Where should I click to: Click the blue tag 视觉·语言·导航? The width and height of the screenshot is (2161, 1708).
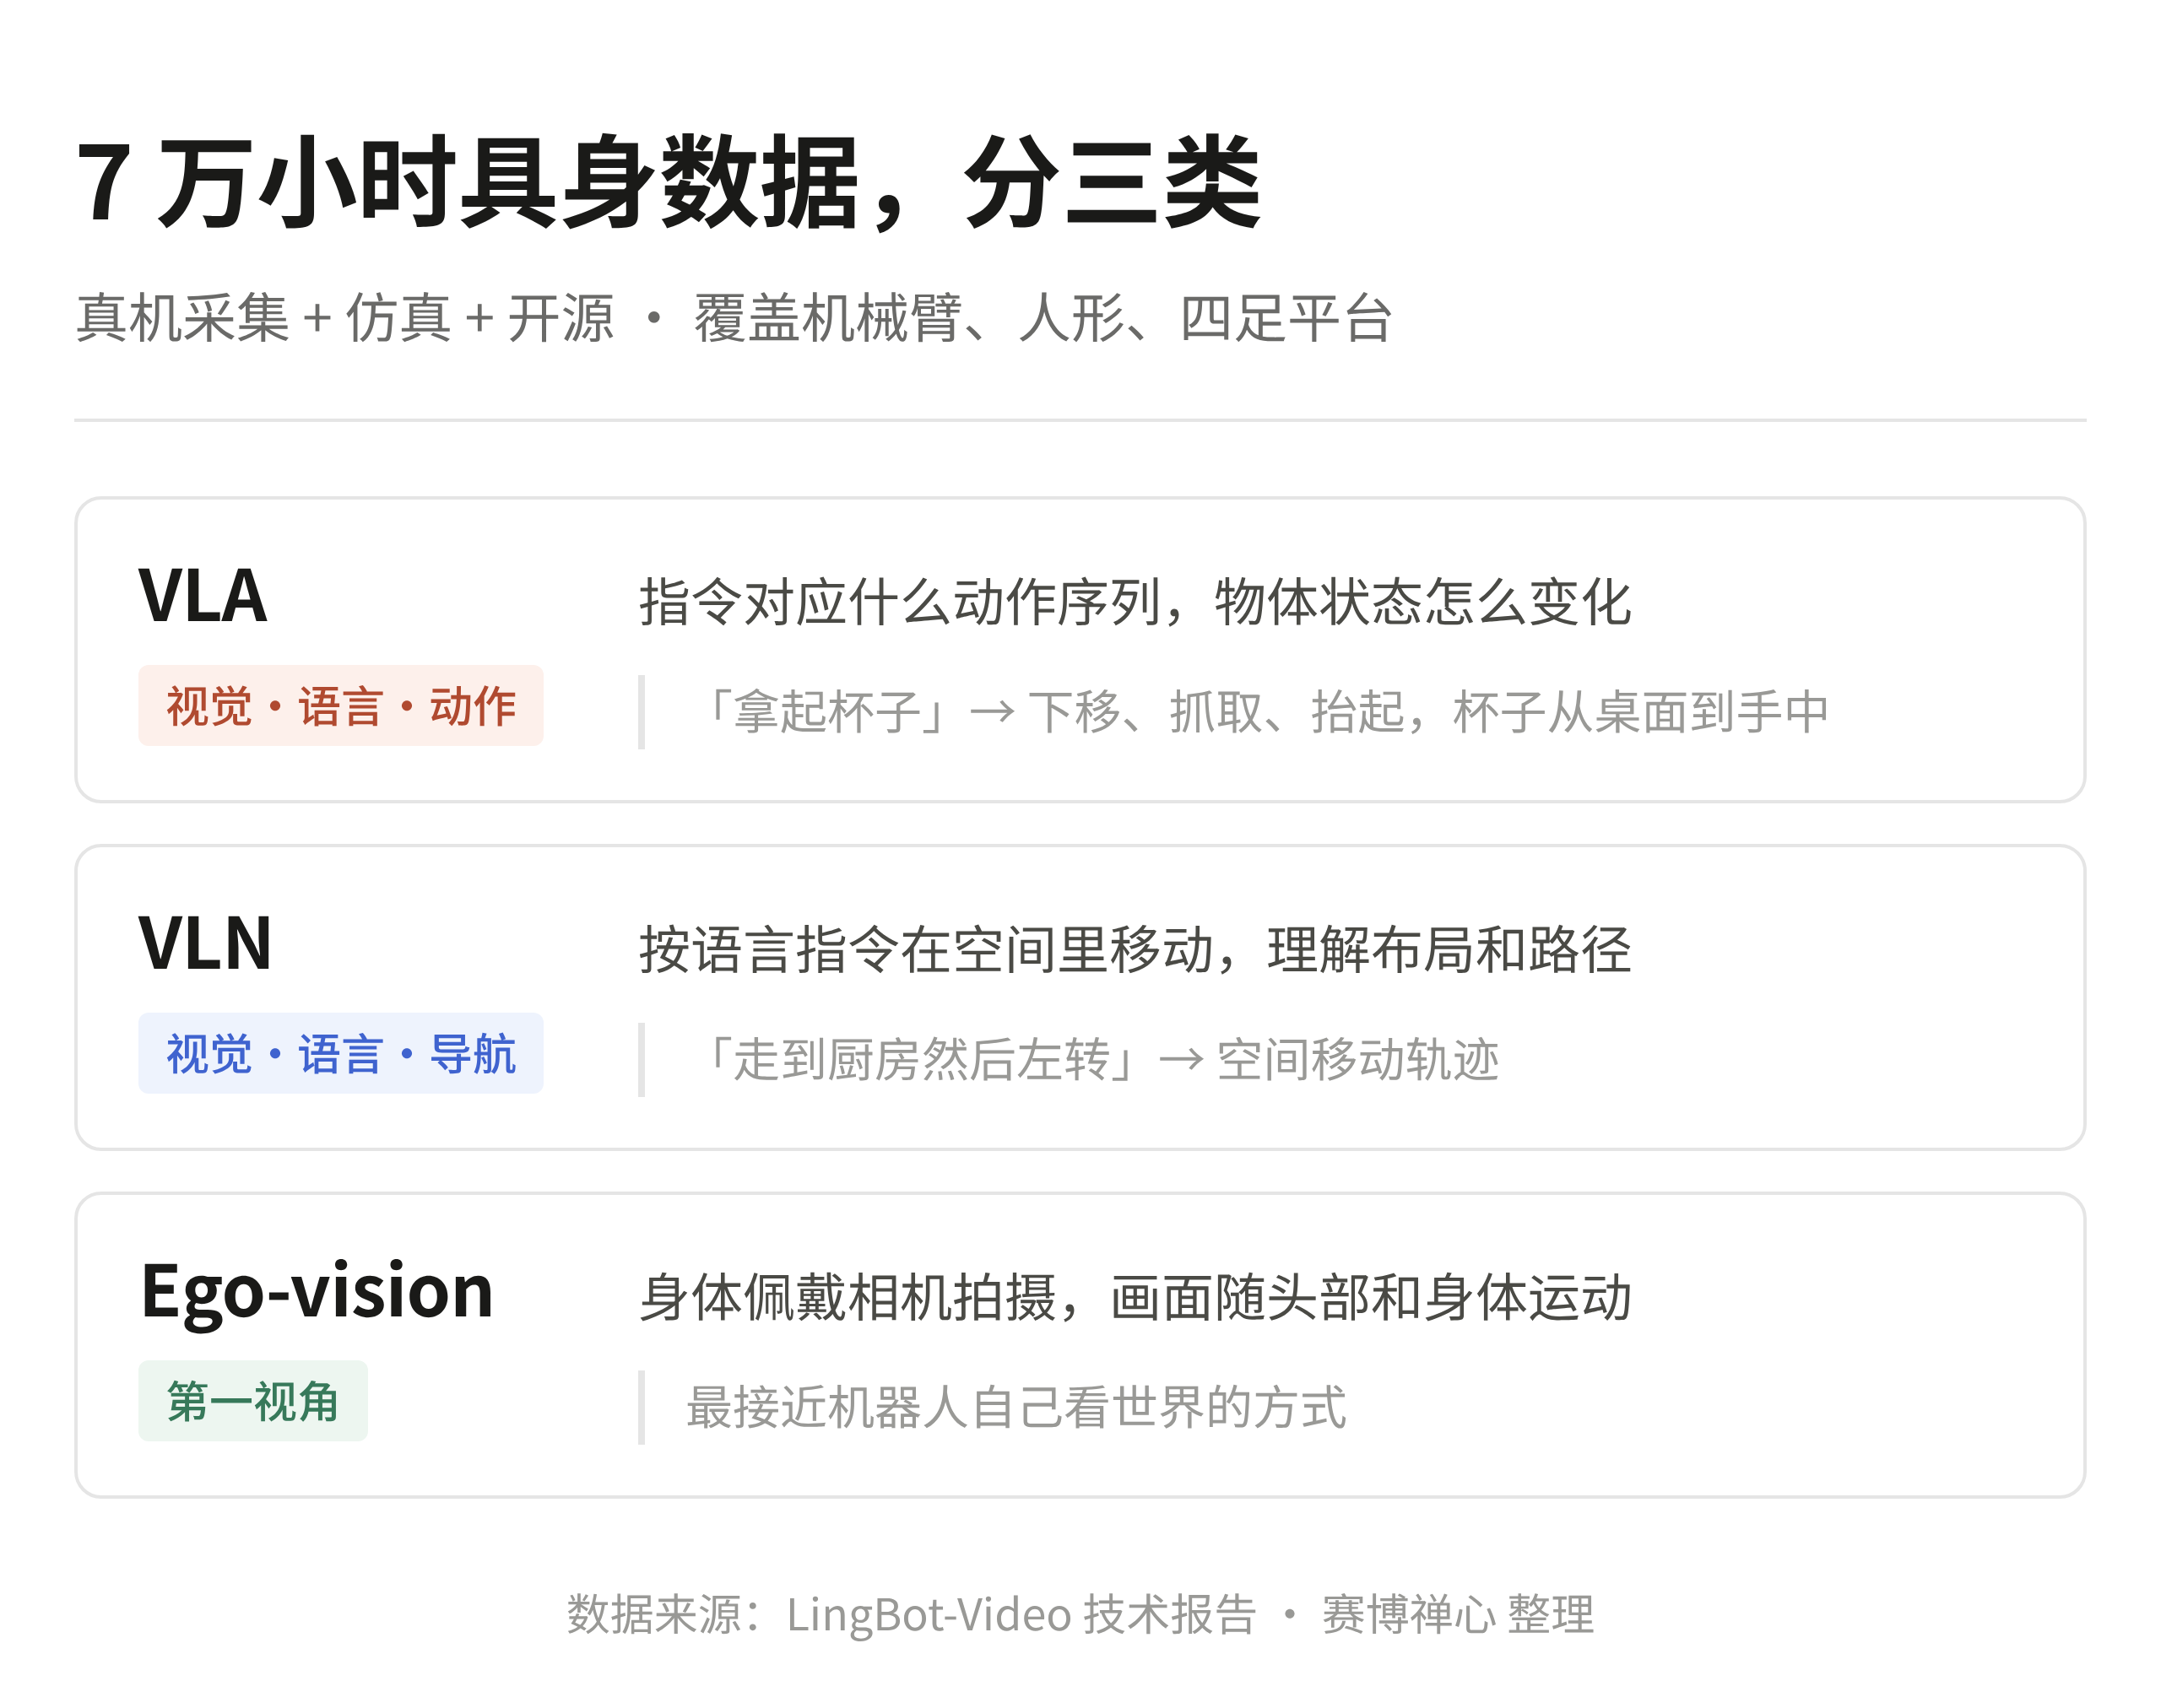coord(340,1053)
